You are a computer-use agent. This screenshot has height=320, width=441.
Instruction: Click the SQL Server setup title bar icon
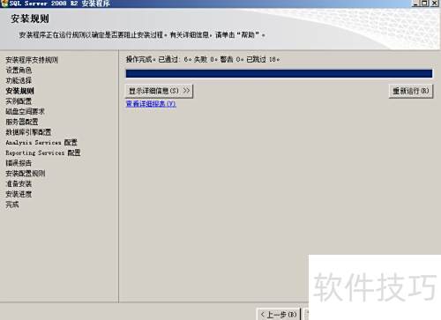pos(4,4)
